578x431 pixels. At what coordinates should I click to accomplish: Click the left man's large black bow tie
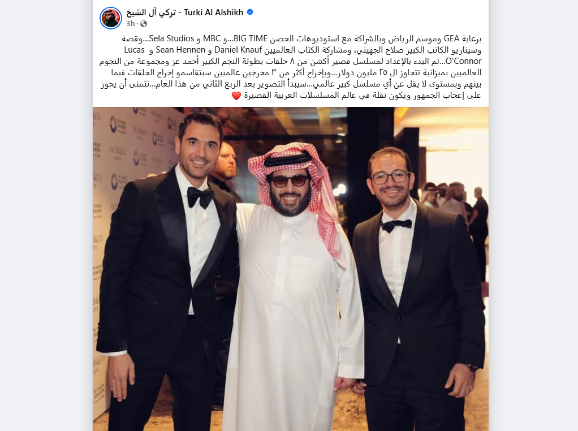click(200, 197)
